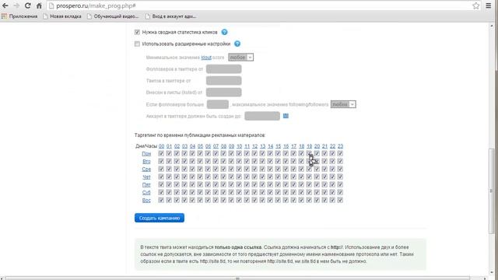The height and width of the screenshot is (280, 498).
Task: Click the listed count minimum field
Action: click(223, 93)
